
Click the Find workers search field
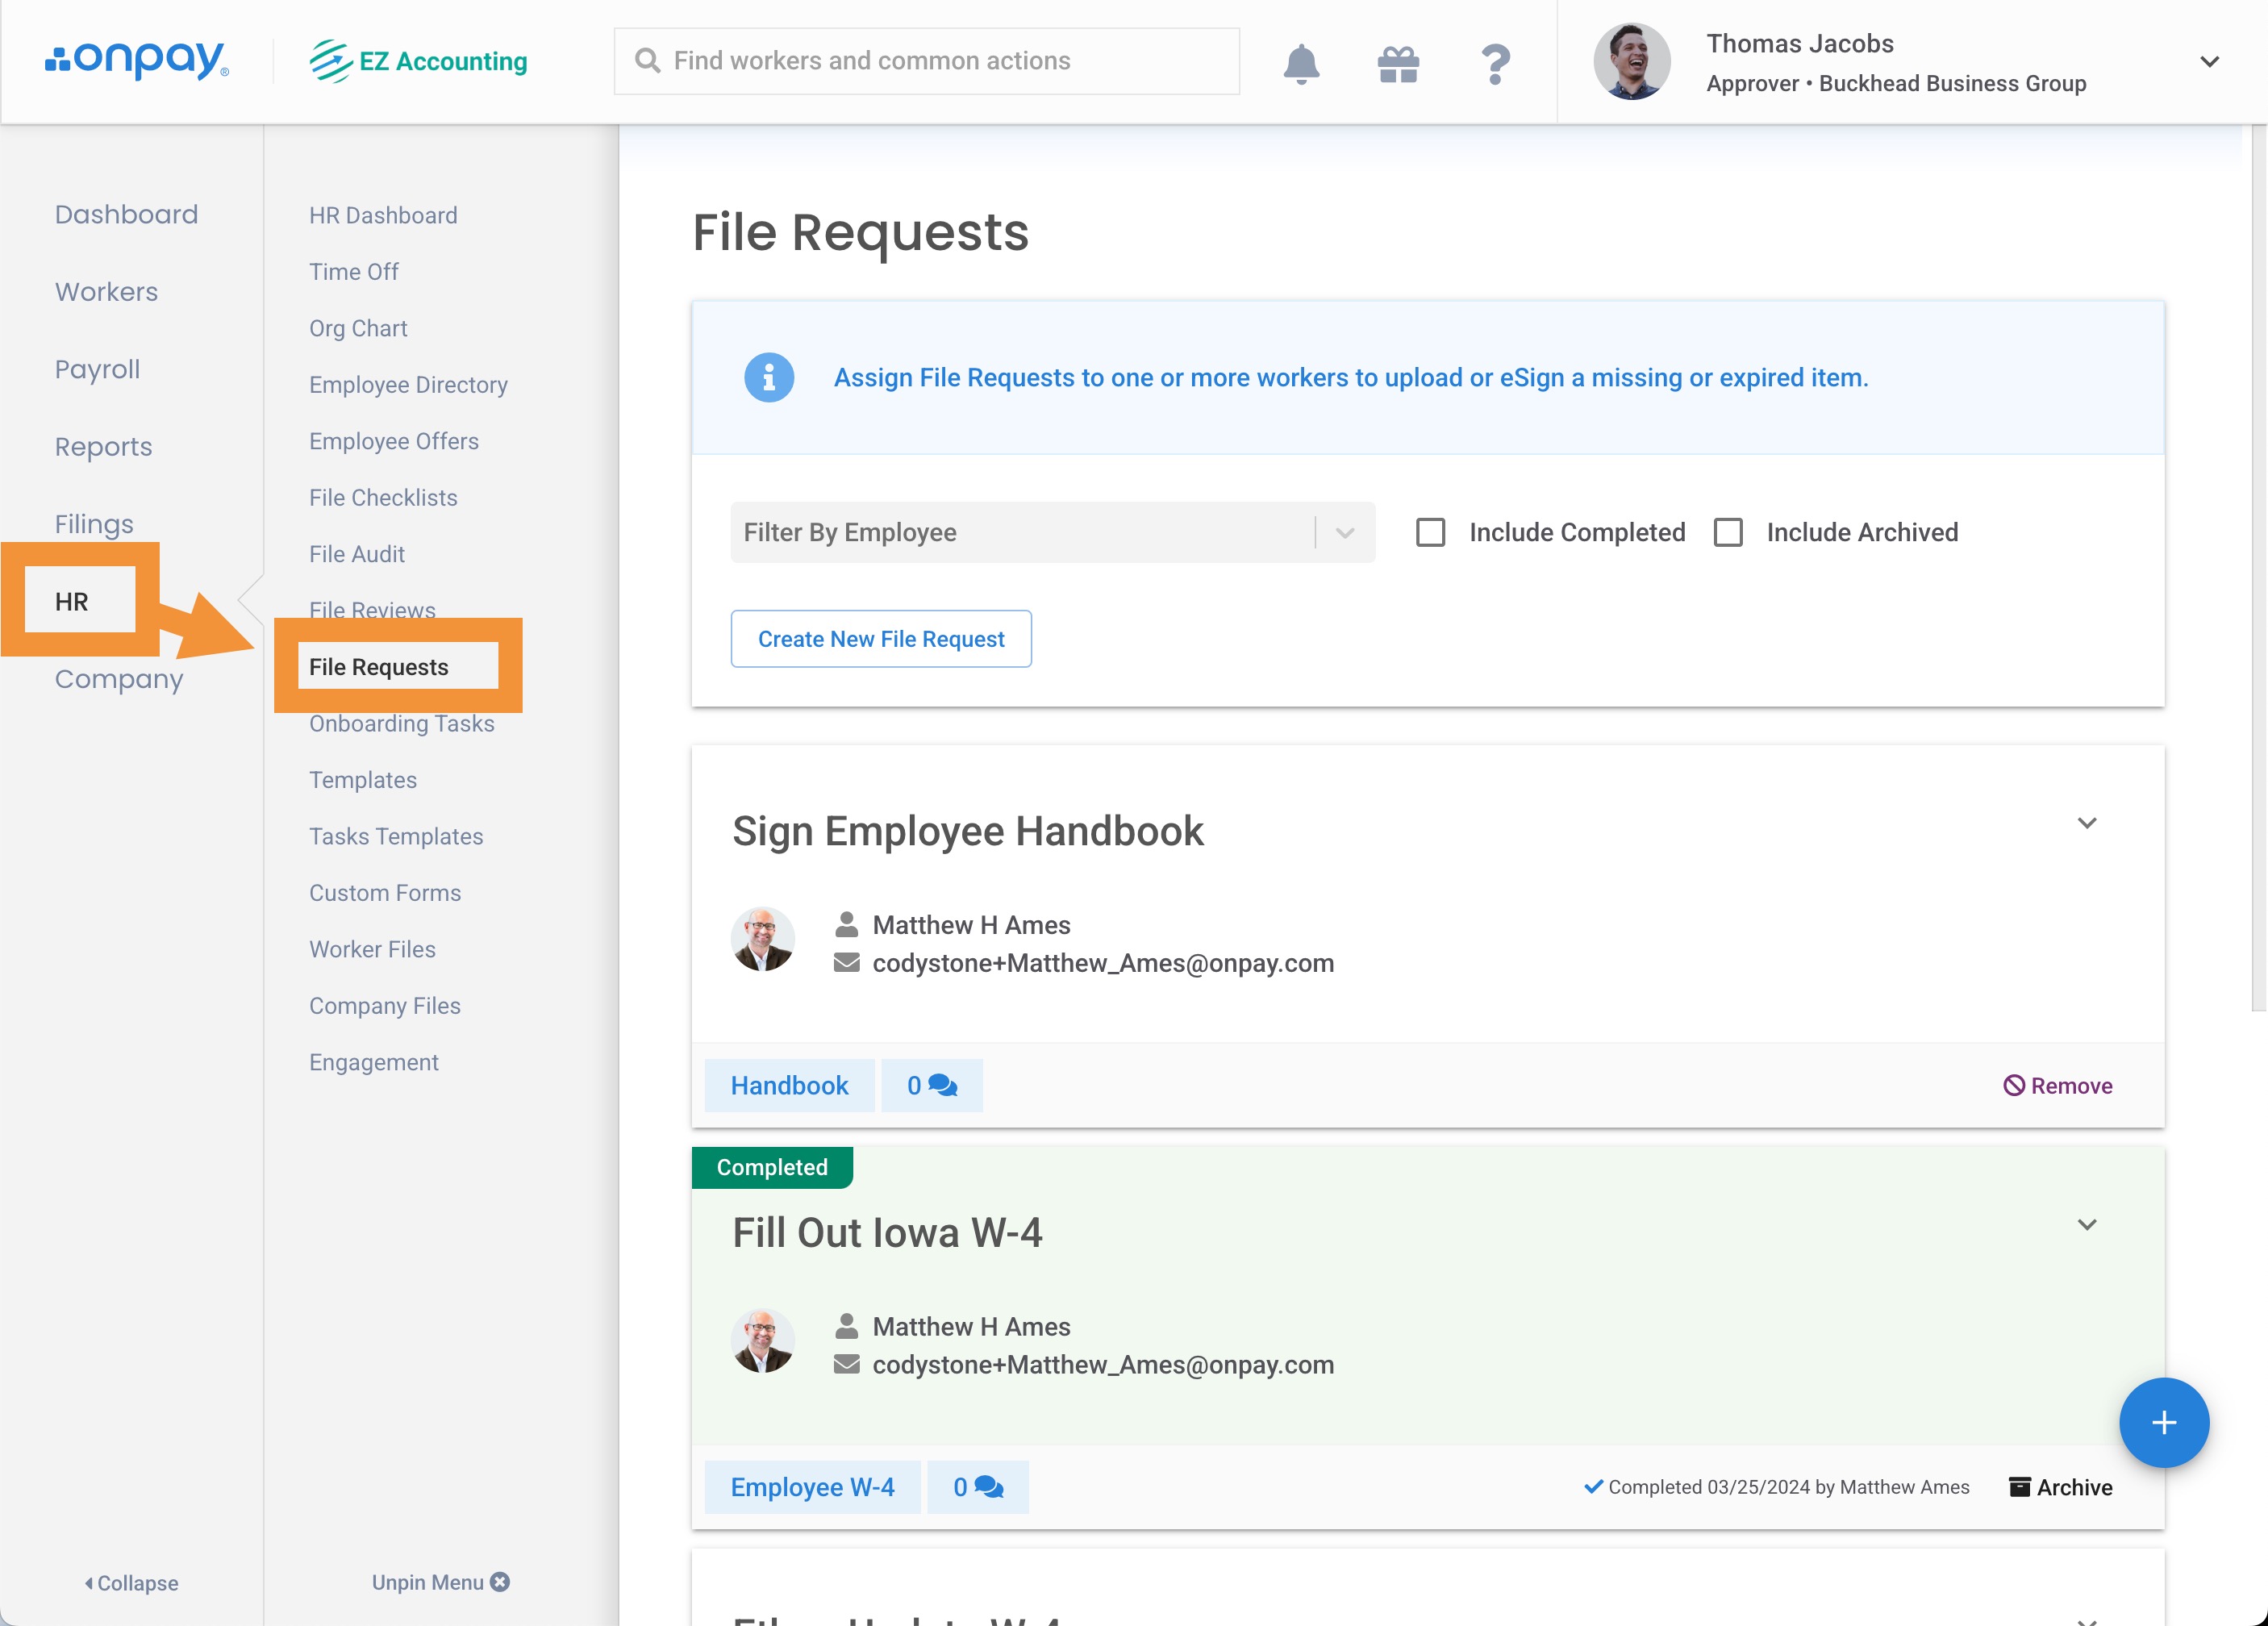pos(926,61)
